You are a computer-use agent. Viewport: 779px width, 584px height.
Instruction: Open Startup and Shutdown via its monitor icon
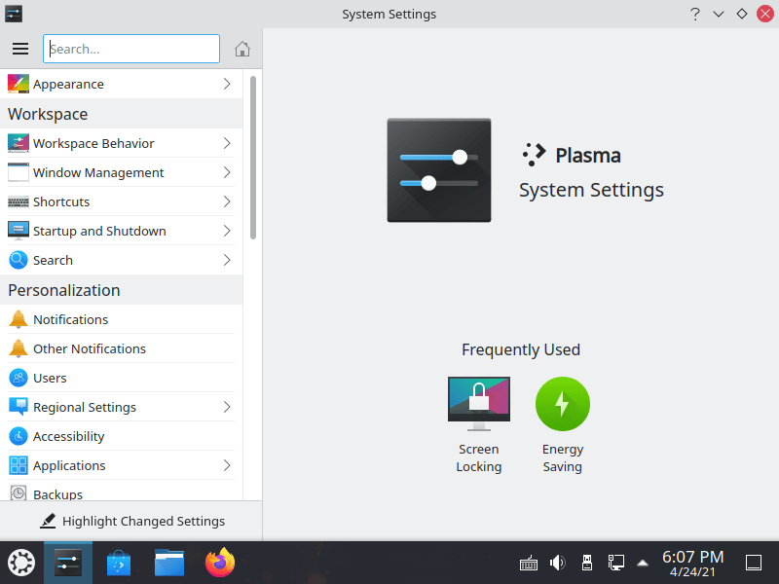click(x=19, y=231)
